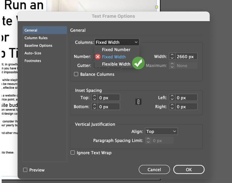Click the red X icon
The width and height of the screenshot is (232, 183).
coord(97,57)
